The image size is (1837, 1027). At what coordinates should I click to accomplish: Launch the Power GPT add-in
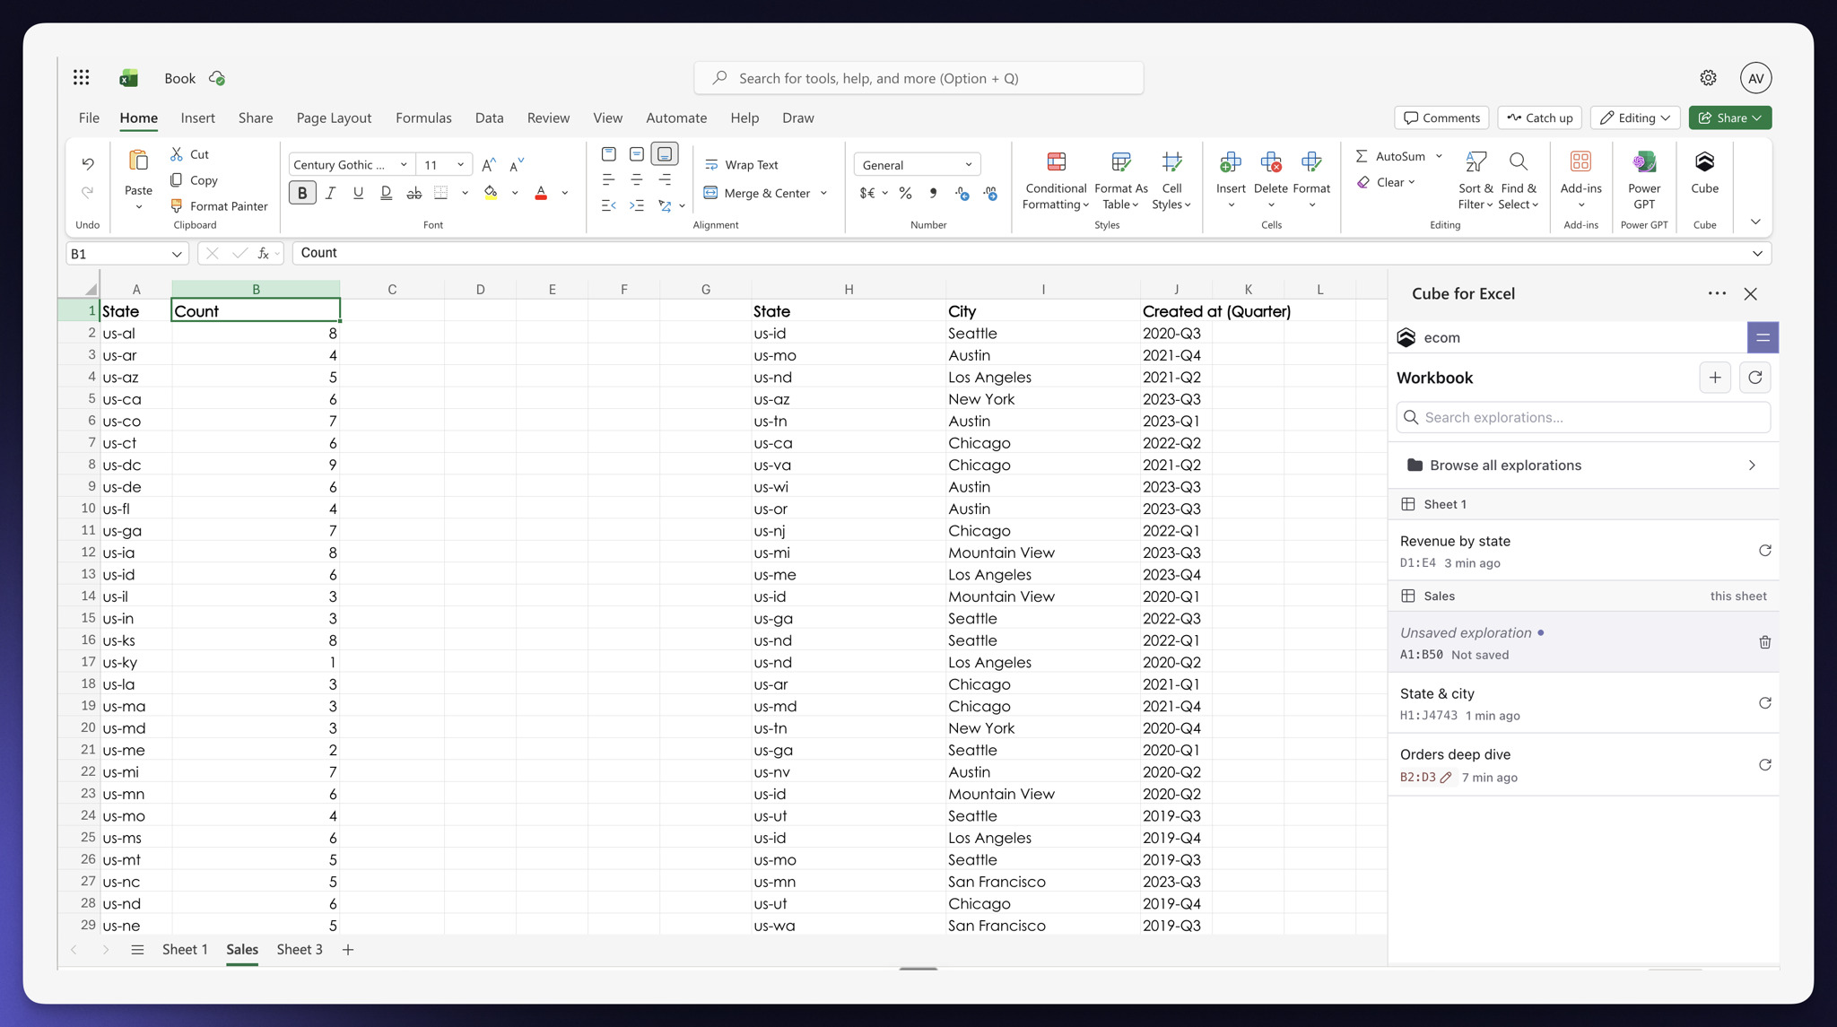click(x=1644, y=180)
